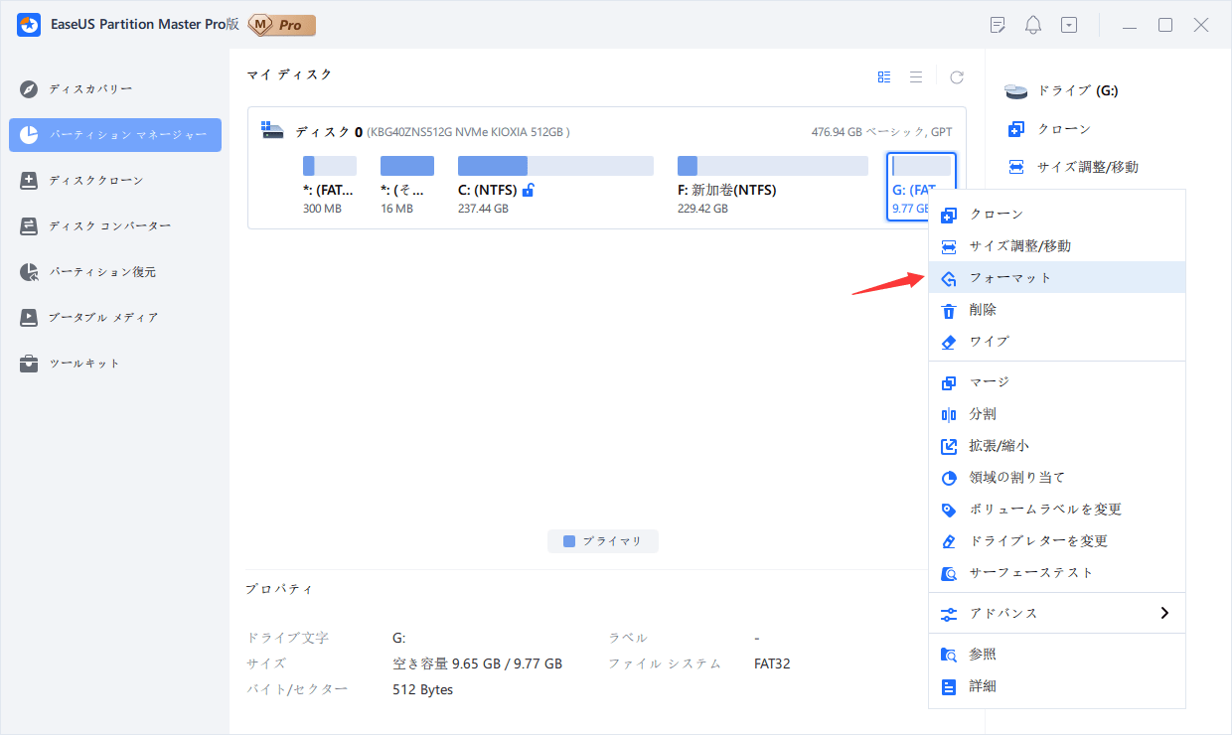The width and height of the screenshot is (1232, 735).
Task: Click サイズ調整/移動 in the right panel
Action: (1087, 167)
